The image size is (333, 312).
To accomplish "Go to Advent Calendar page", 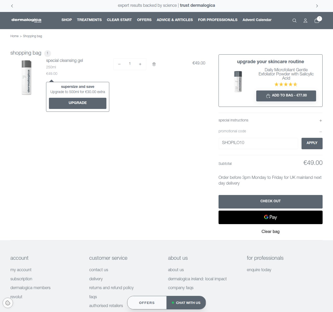I will (257, 20).
